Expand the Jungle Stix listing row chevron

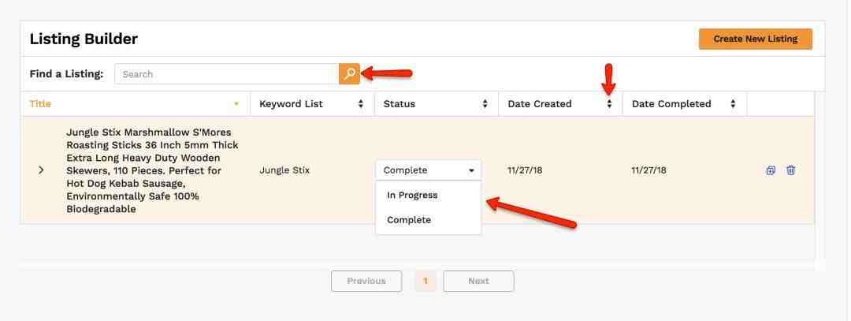(x=41, y=170)
